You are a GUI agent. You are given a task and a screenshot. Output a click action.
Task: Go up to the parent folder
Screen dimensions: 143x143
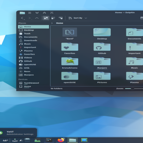[x=37, y=18]
